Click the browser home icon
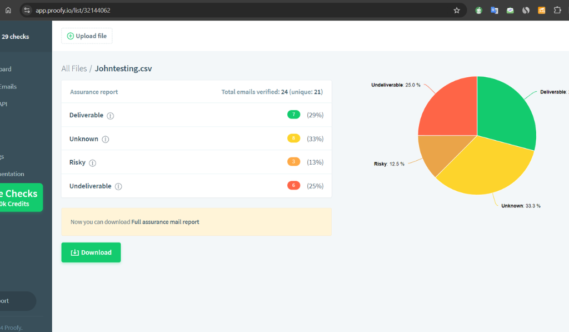The image size is (569, 332). point(8,10)
